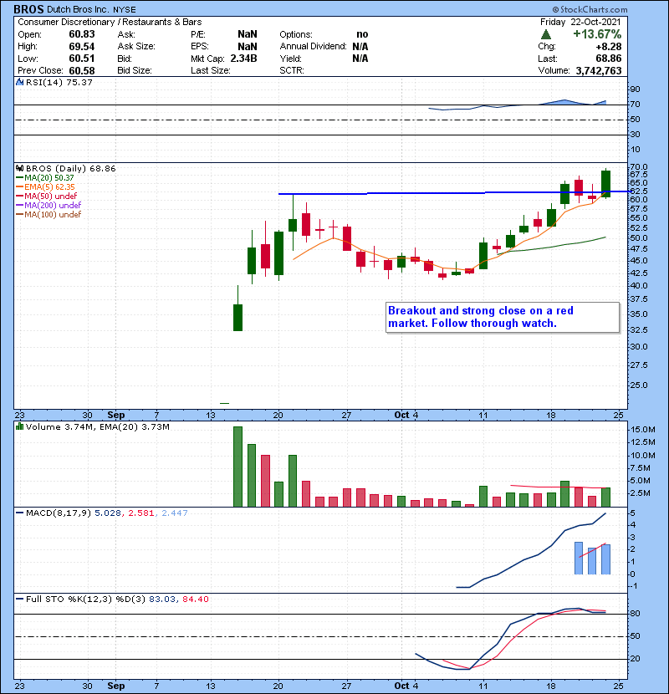Click the Mkt Cap 2.34B value
Screen dimensions: 669x694
point(243,59)
